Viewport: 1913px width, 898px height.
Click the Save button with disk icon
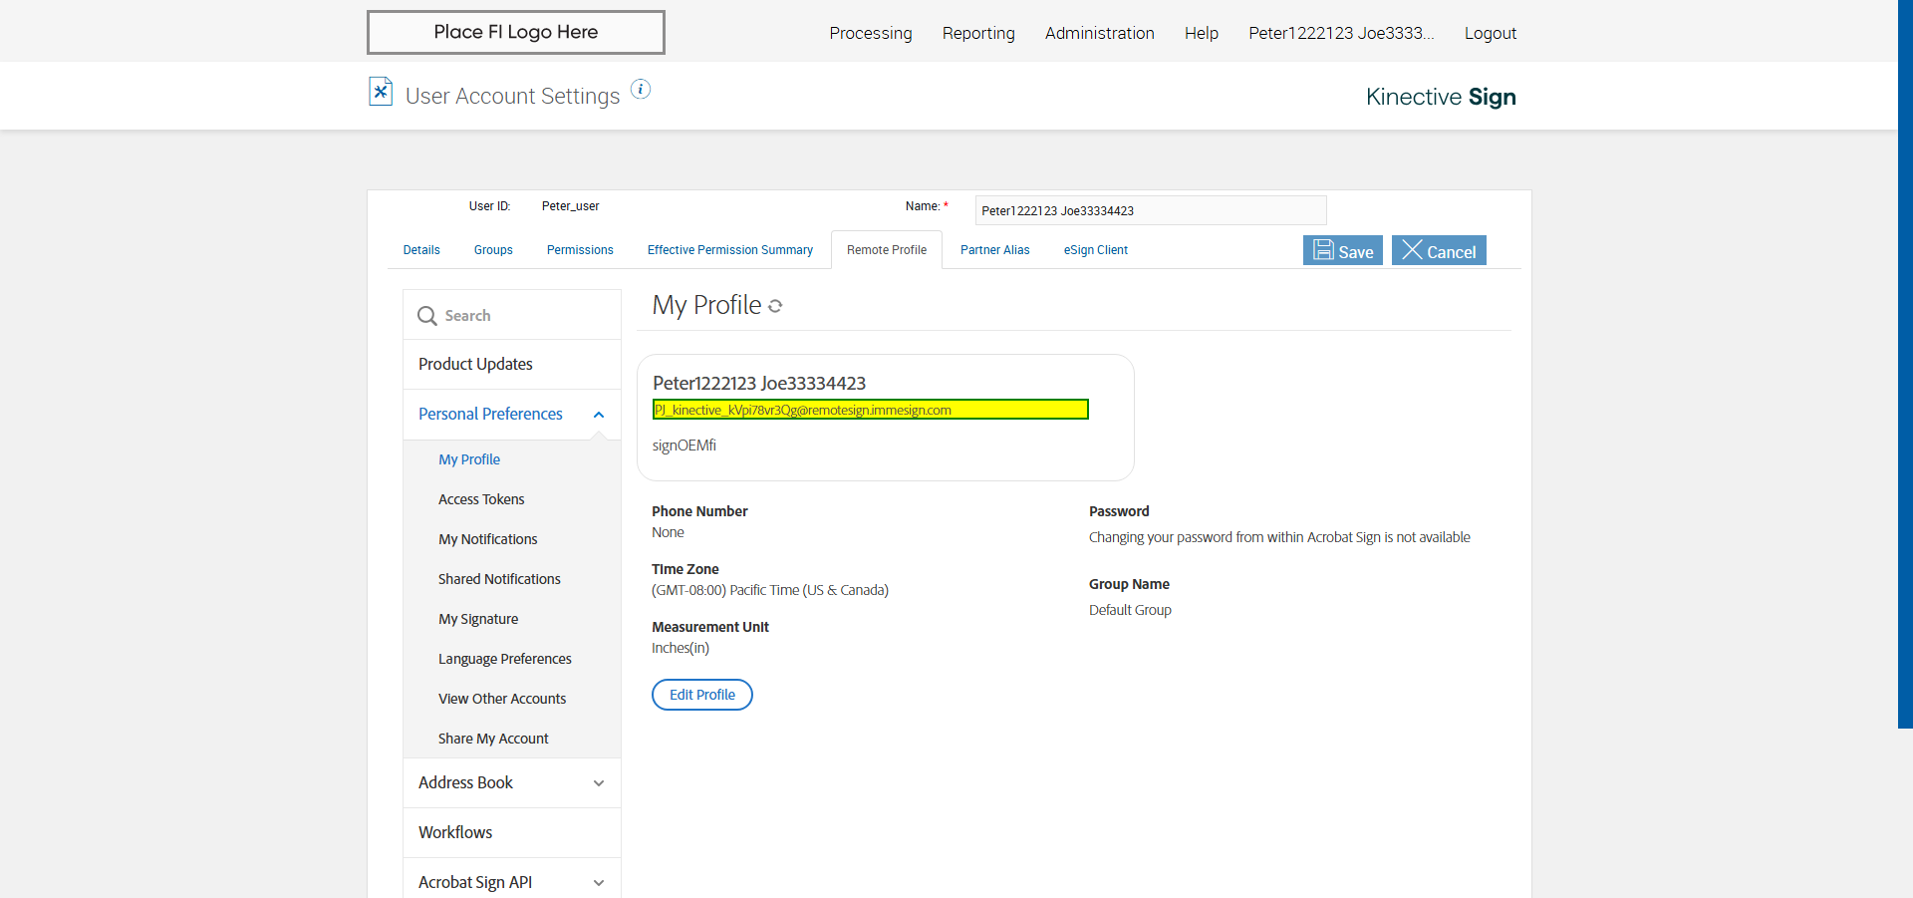[1342, 251]
